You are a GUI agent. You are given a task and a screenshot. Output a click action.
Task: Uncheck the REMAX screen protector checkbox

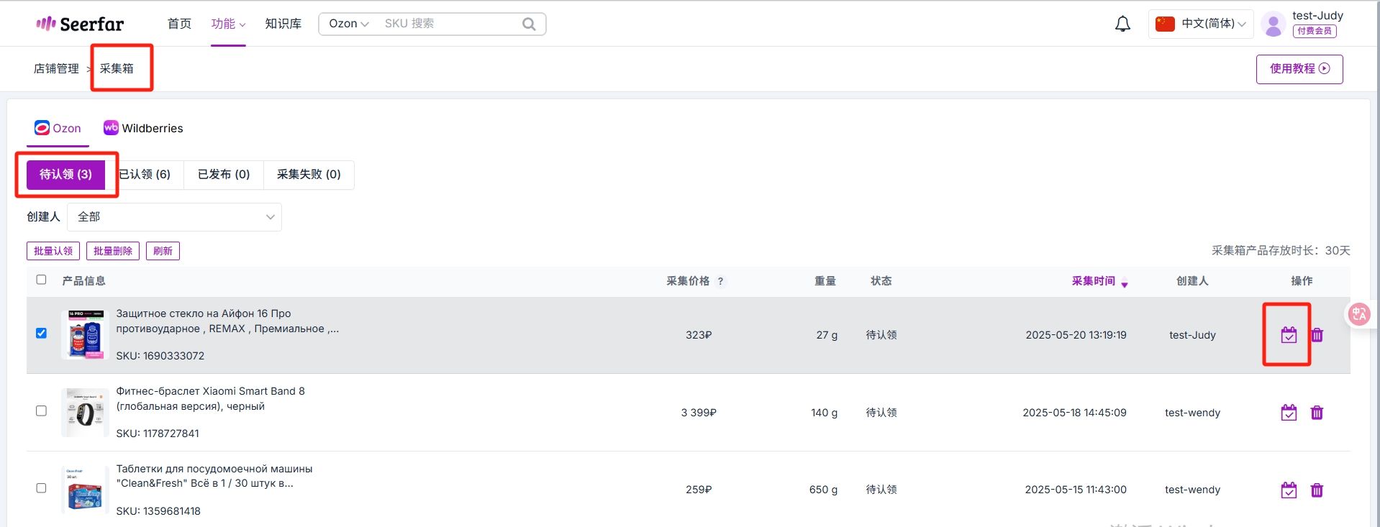[x=41, y=333]
